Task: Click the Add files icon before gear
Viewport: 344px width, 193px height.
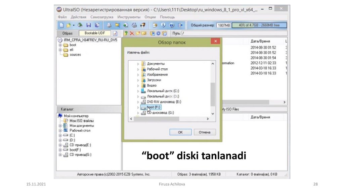Action: pos(152,34)
